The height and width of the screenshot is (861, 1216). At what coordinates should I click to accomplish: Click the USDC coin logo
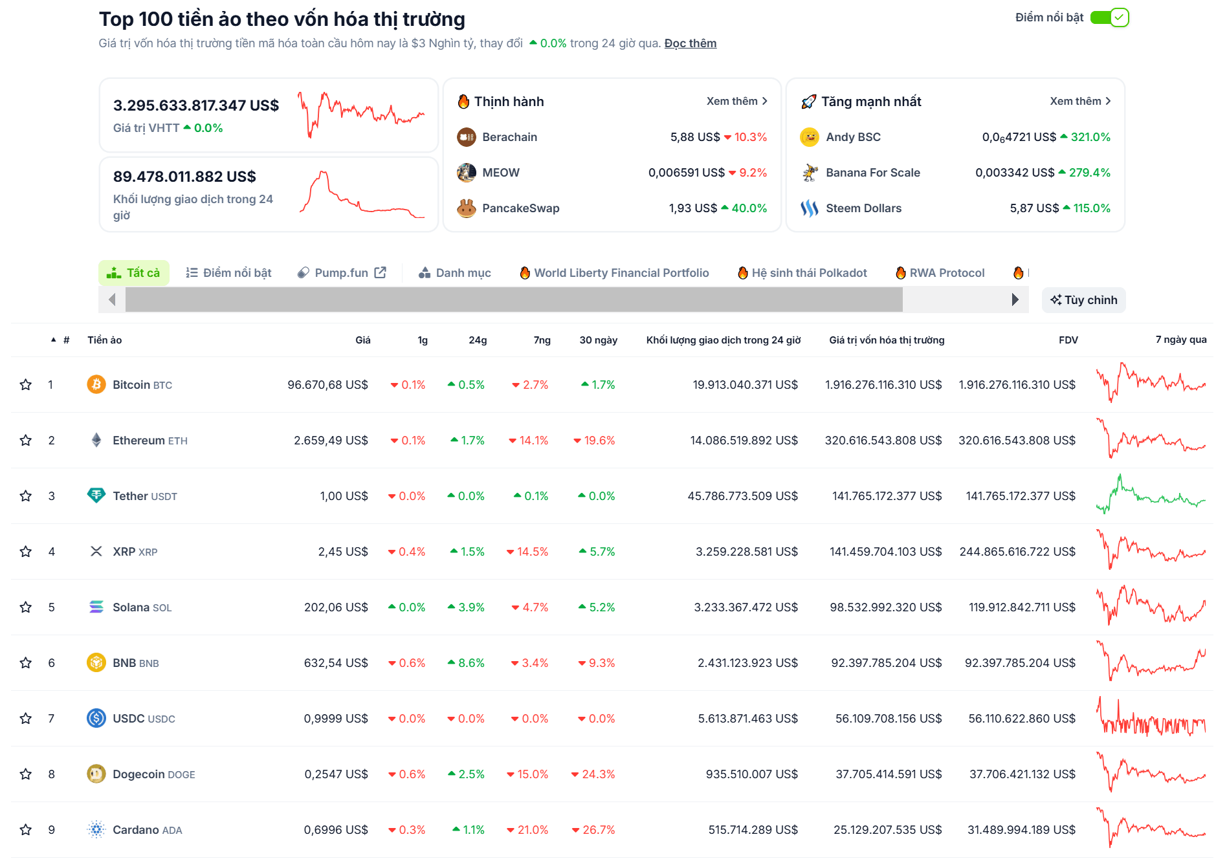pyautogui.click(x=96, y=718)
